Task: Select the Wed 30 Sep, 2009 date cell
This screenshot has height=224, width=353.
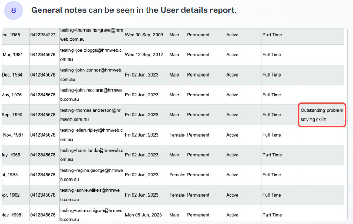Action: point(146,35)
